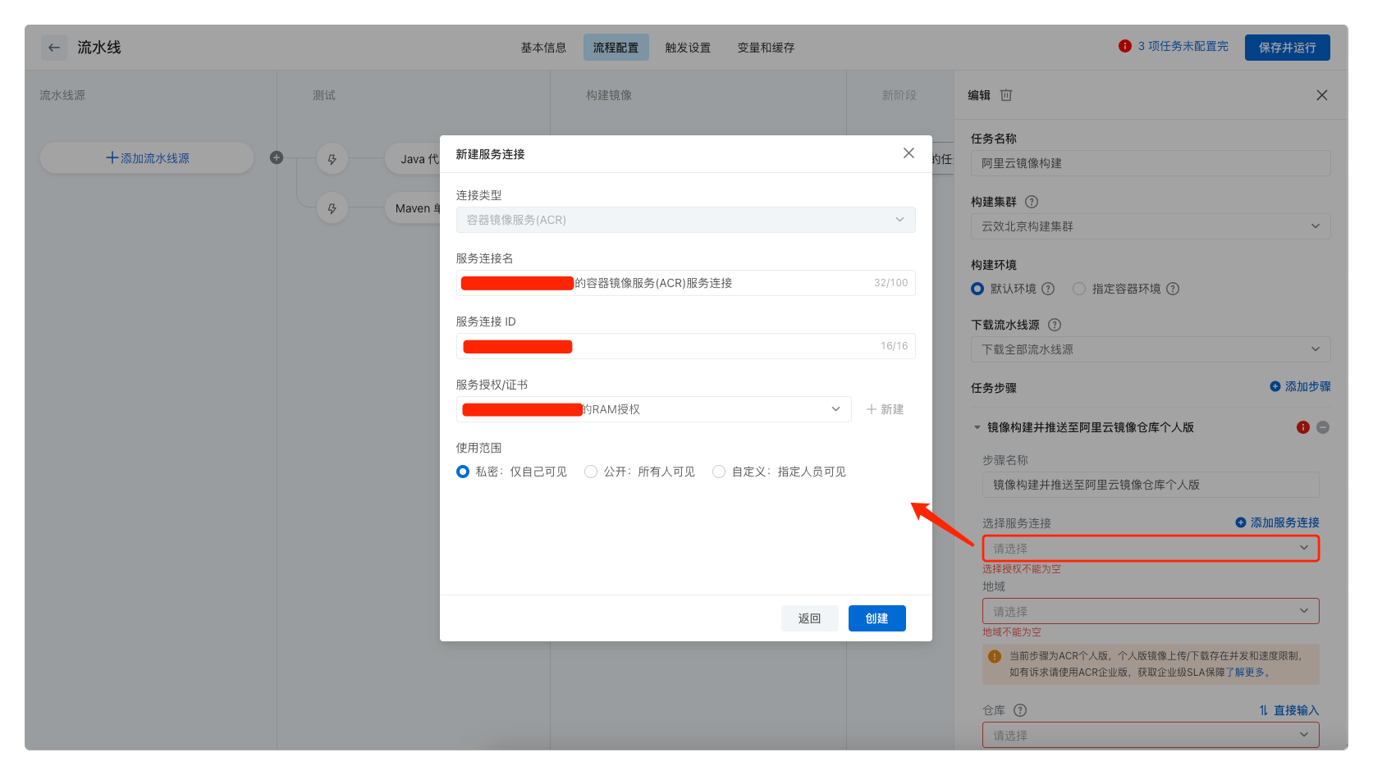Switch to the 触发设置 tab

pos(688,48)
